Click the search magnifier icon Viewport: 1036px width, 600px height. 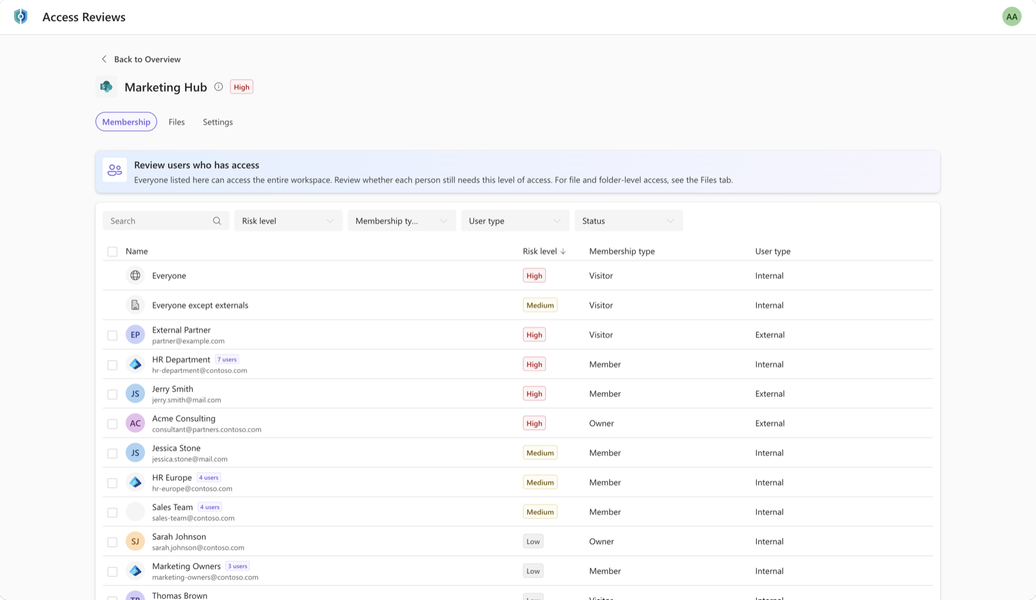coord(217,221)
